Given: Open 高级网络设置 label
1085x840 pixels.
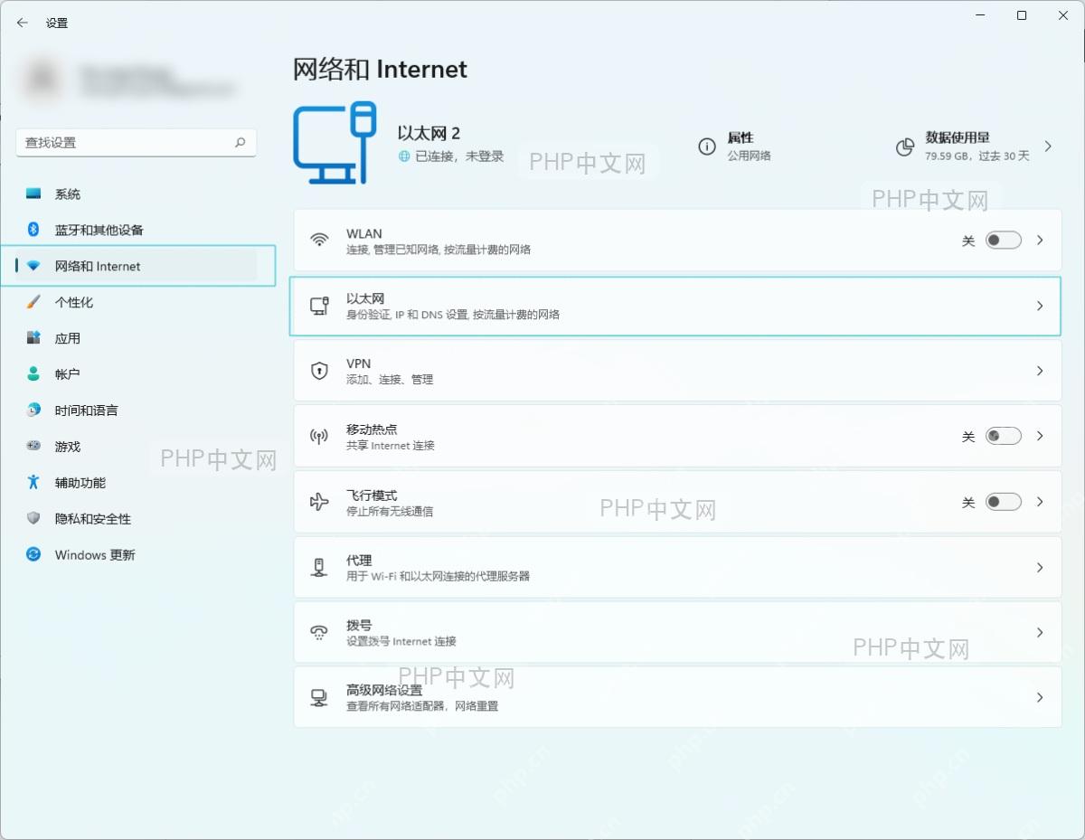Looking at the screenshot, I should [x=384, y=690].
